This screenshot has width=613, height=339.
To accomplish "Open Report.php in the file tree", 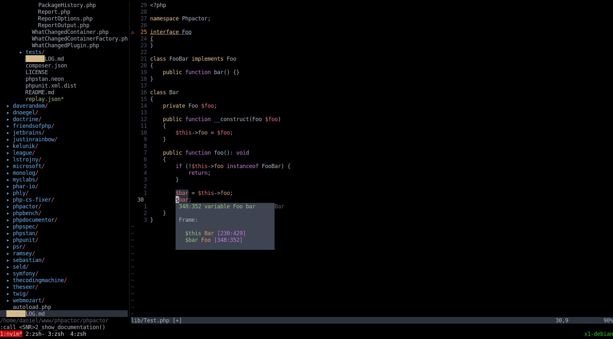I will click(54, 12).
